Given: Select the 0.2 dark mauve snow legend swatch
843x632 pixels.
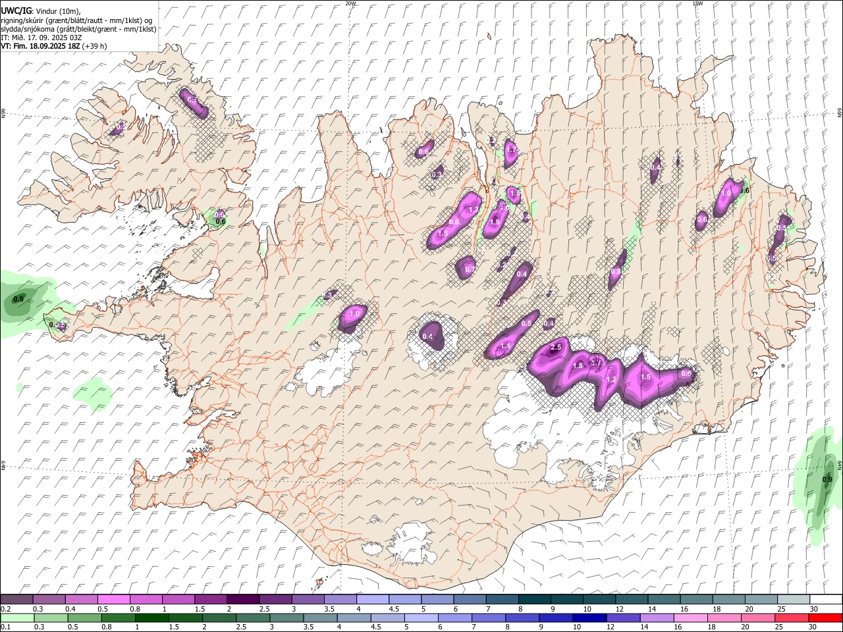Looking at the screenshot, I should coord(16,599).
